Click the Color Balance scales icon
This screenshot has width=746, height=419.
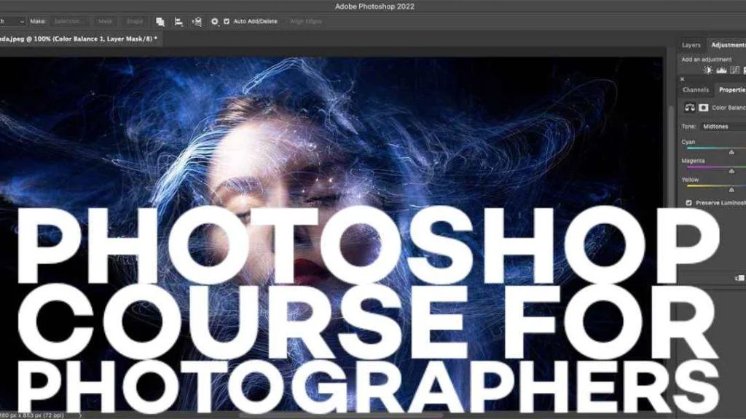coord(690,108)
